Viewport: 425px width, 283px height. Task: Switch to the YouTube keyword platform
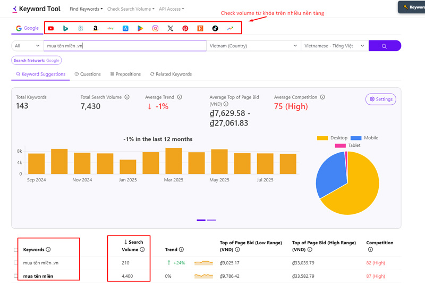pos(51,28)
